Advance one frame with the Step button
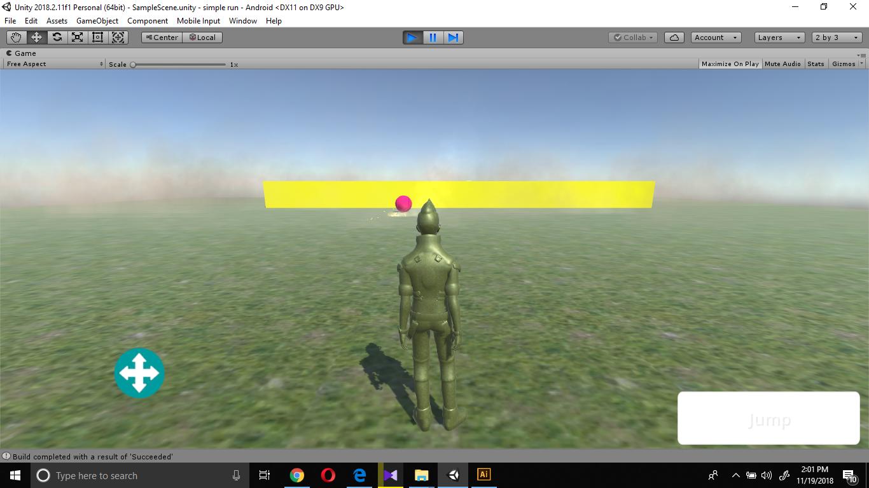The height and width of the screenshot is (488, 869). pos(453,37)
